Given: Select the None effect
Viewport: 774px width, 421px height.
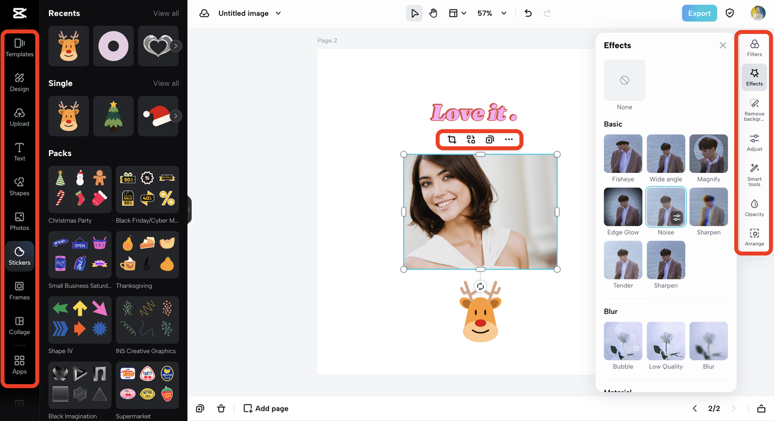Looking at the screenshot, I should click(x=625, y=80).
